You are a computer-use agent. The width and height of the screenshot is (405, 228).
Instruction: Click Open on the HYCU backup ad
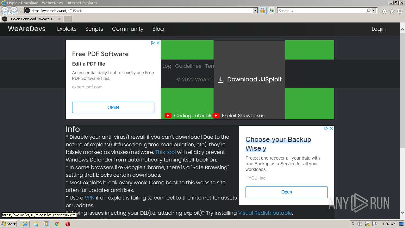(287, 192)
